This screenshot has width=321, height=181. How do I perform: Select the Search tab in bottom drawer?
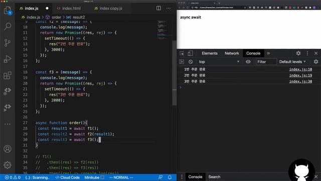click(x=214, y=177)
